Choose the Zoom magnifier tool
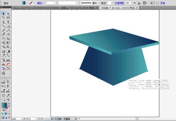This screenshot has height=121, width=176. point(9,99)
